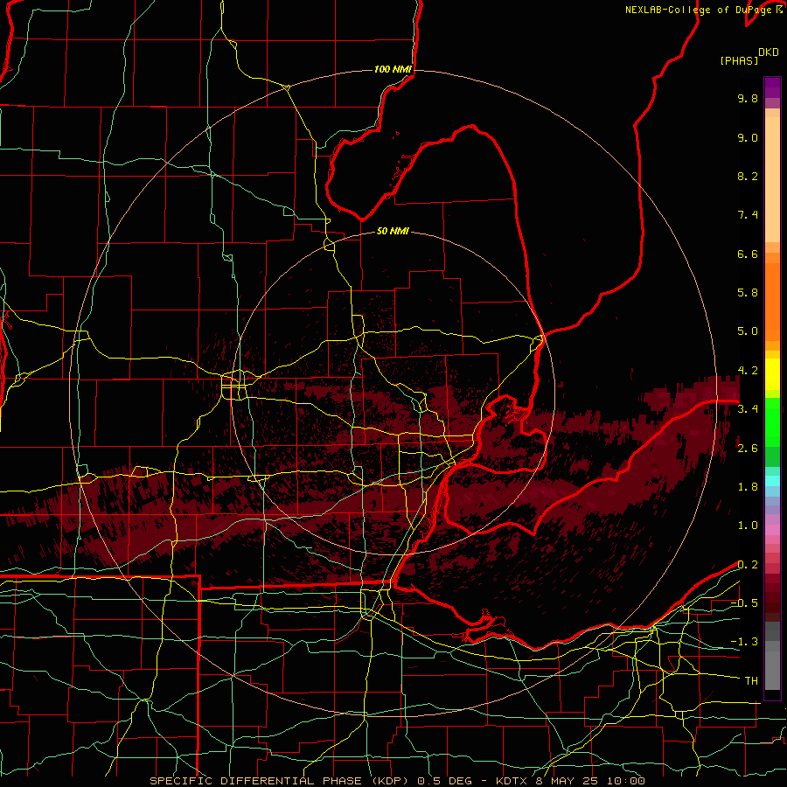Screen dimensions: 787x787
Task: Select the TH threshold label
Action: point(751,681)
